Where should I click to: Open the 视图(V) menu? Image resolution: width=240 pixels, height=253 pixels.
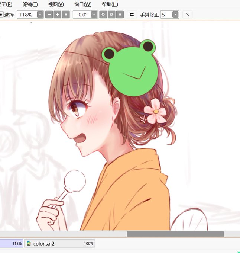click(x=56, y=4)
